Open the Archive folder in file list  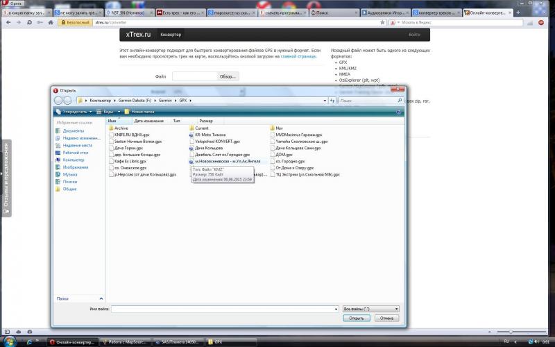tap(121, 128)
